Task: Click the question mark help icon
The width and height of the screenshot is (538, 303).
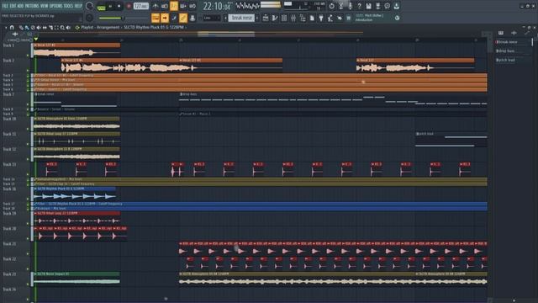Action: [359, 6]
